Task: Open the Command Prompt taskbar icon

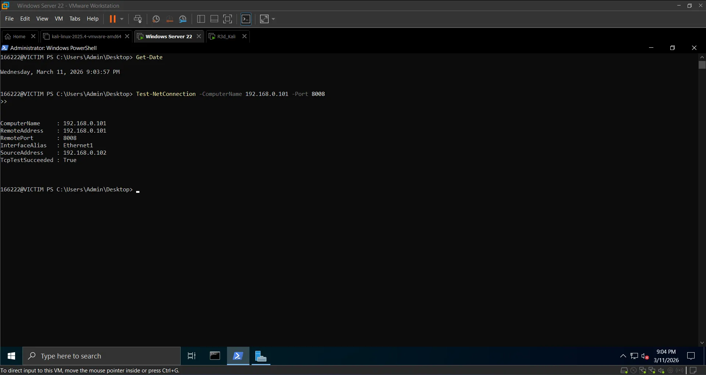Action: pyautogui.click(x=215, y=356)
